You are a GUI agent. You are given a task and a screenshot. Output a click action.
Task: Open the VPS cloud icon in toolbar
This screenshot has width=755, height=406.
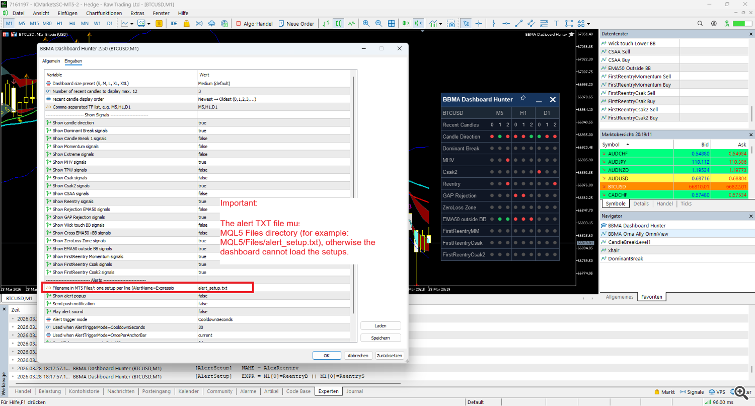point(211,23)
